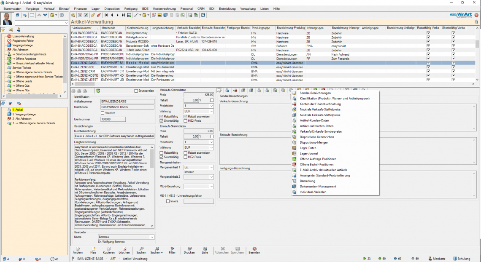481x262 pixels.
Task: Jump to last record navigation arrow
Action: pyautogui.click(x=123, y=15)
